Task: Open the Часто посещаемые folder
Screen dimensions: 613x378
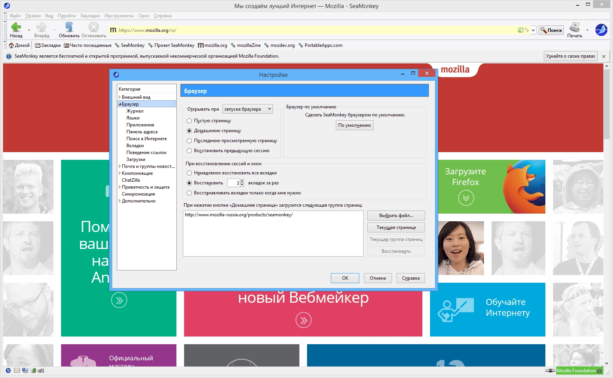Action: [88, 45]
